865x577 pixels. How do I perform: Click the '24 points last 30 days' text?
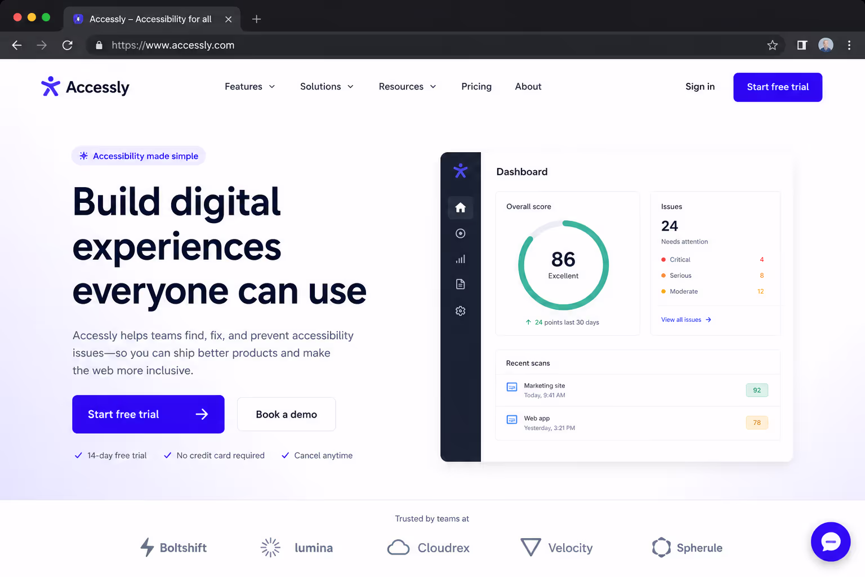tap(567, 322)
